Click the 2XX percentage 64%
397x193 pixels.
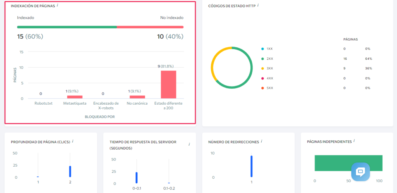click(x=368, y=59)
